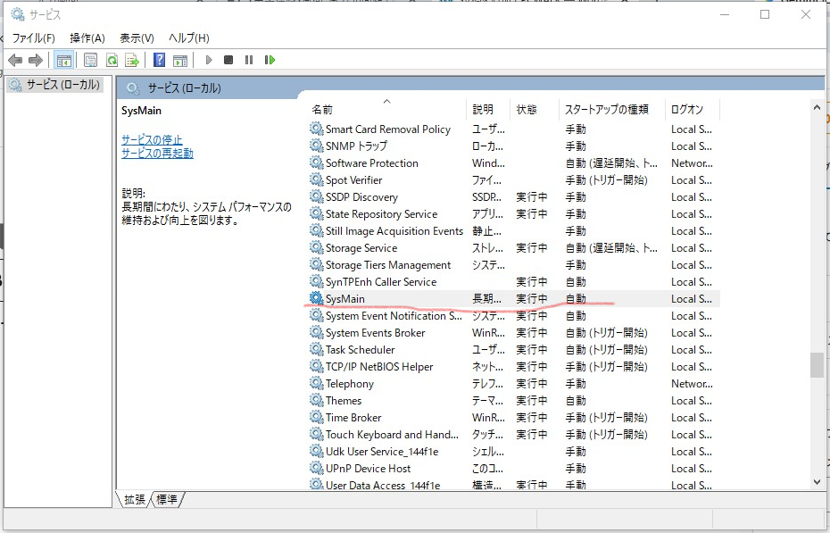Select System Event Notification S... row
This screenshot has height=533, width=830.
(513, 315)
